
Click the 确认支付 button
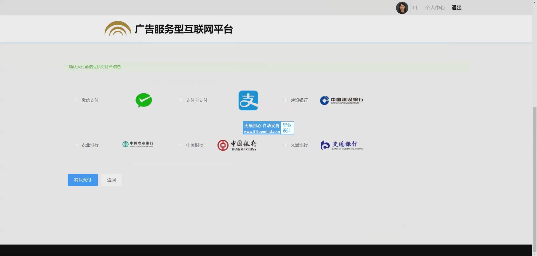click(83, 180)
